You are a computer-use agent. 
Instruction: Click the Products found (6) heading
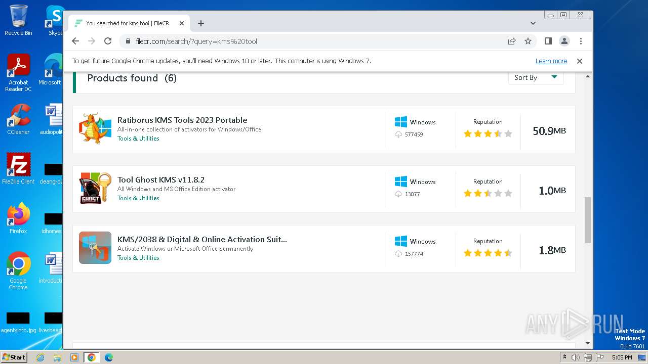tap(132, 78)
